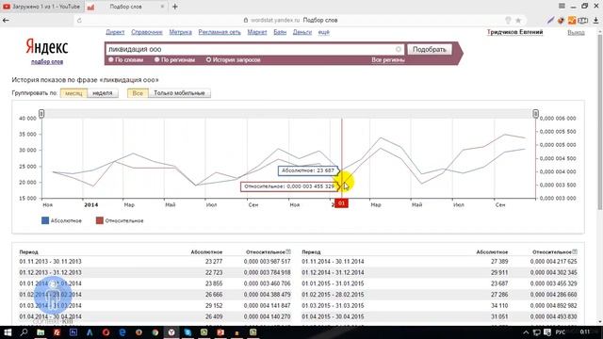Switch the РУС keyboard language indicator
Image resolution: width=603 pixels, height=339 pixels.
click(561, 332)
